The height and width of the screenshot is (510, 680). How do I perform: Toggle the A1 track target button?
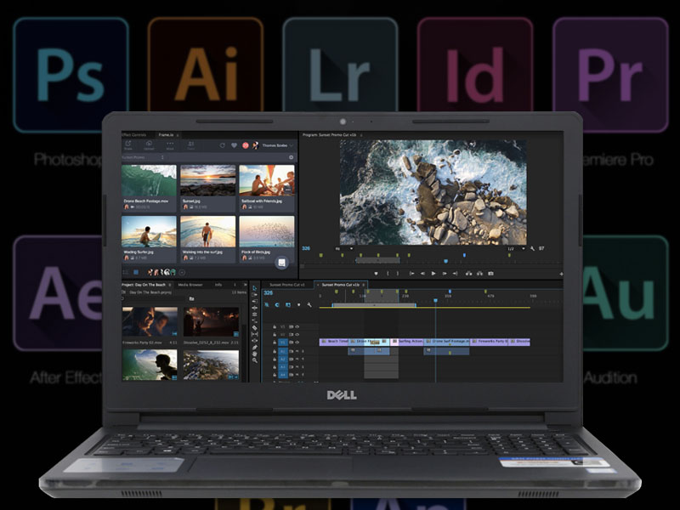pyautogui.click(x=283, y=351)
